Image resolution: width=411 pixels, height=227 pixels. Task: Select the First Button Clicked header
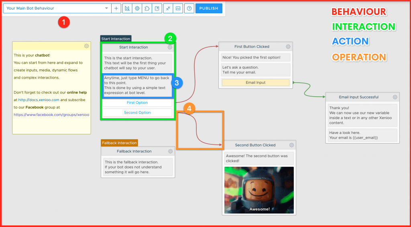252,47
